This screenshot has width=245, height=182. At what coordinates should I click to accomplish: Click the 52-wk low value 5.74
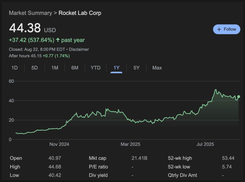(227, 167)
